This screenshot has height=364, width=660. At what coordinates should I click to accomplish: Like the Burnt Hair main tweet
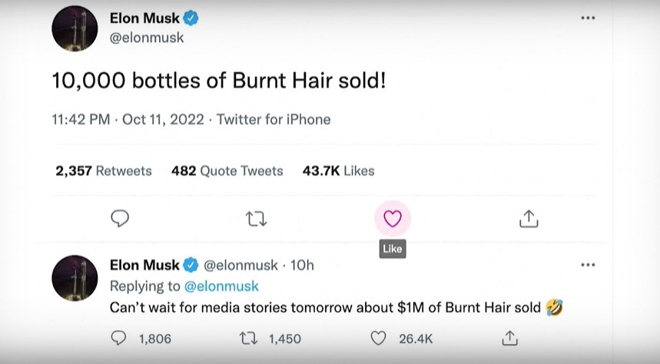tap(393, 219)
